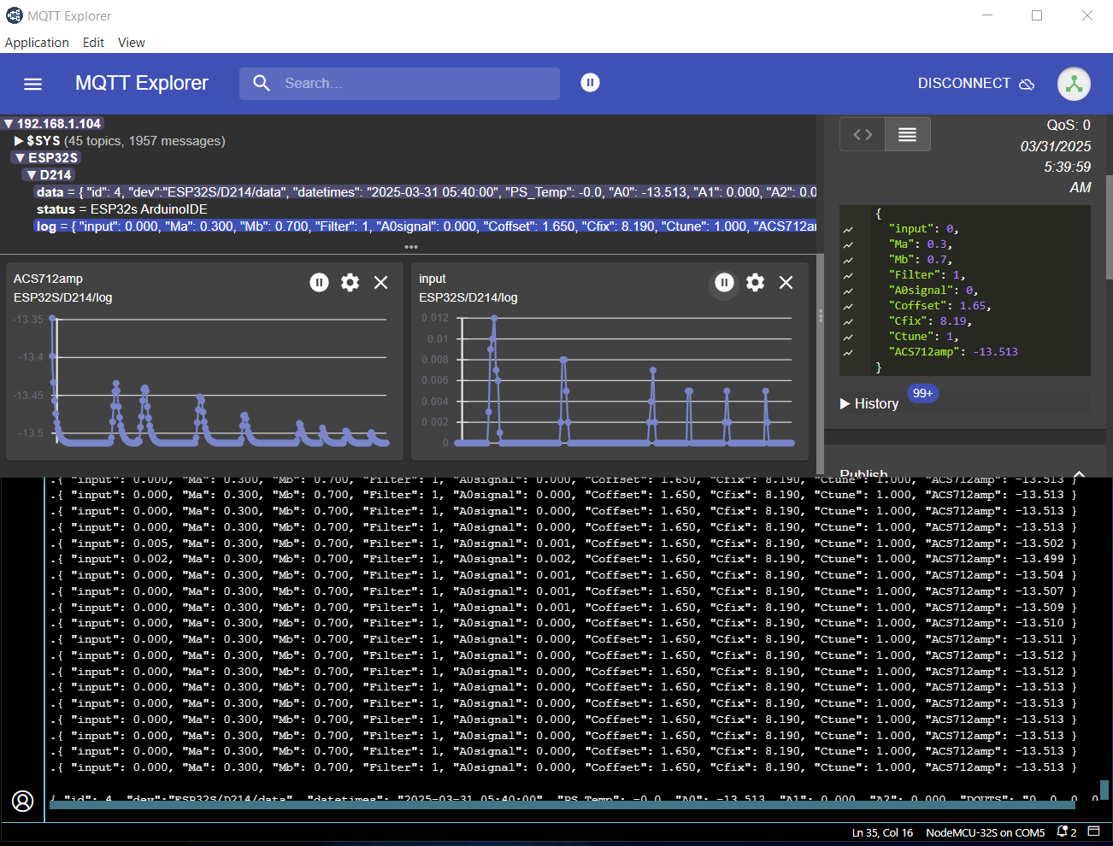1113x846 pixels.
Task: Collapse the 192.168.1.104 broker node
Action: pos(8,124)
